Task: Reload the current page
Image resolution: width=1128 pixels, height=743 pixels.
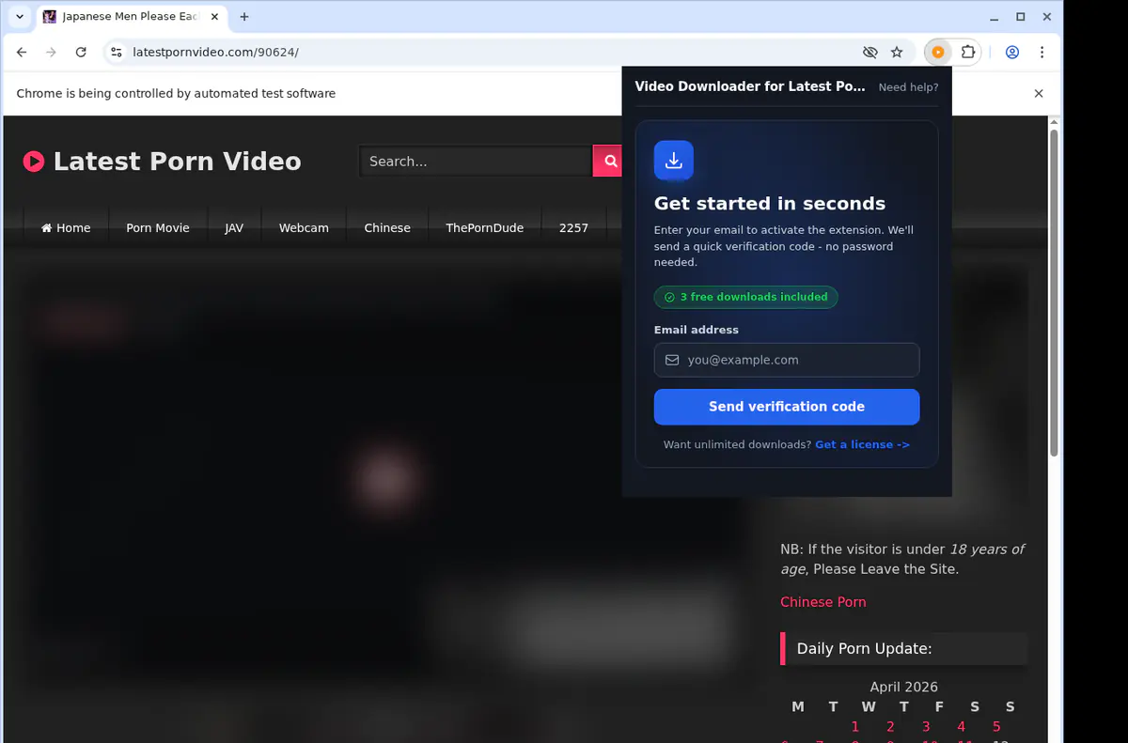Action: click(81, 53)
